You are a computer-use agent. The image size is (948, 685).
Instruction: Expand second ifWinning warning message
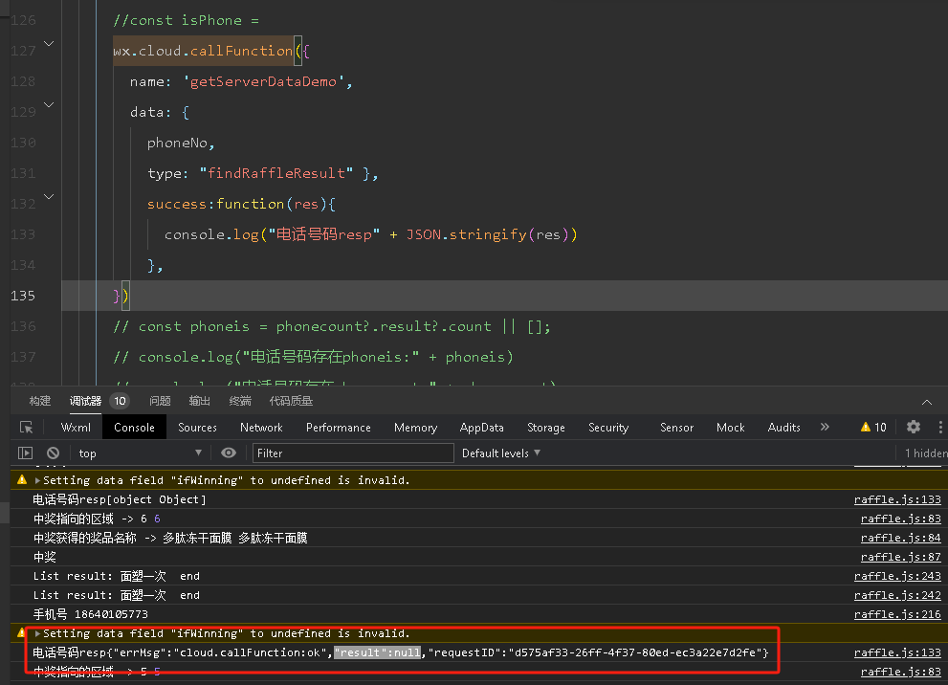pos(37,633)
